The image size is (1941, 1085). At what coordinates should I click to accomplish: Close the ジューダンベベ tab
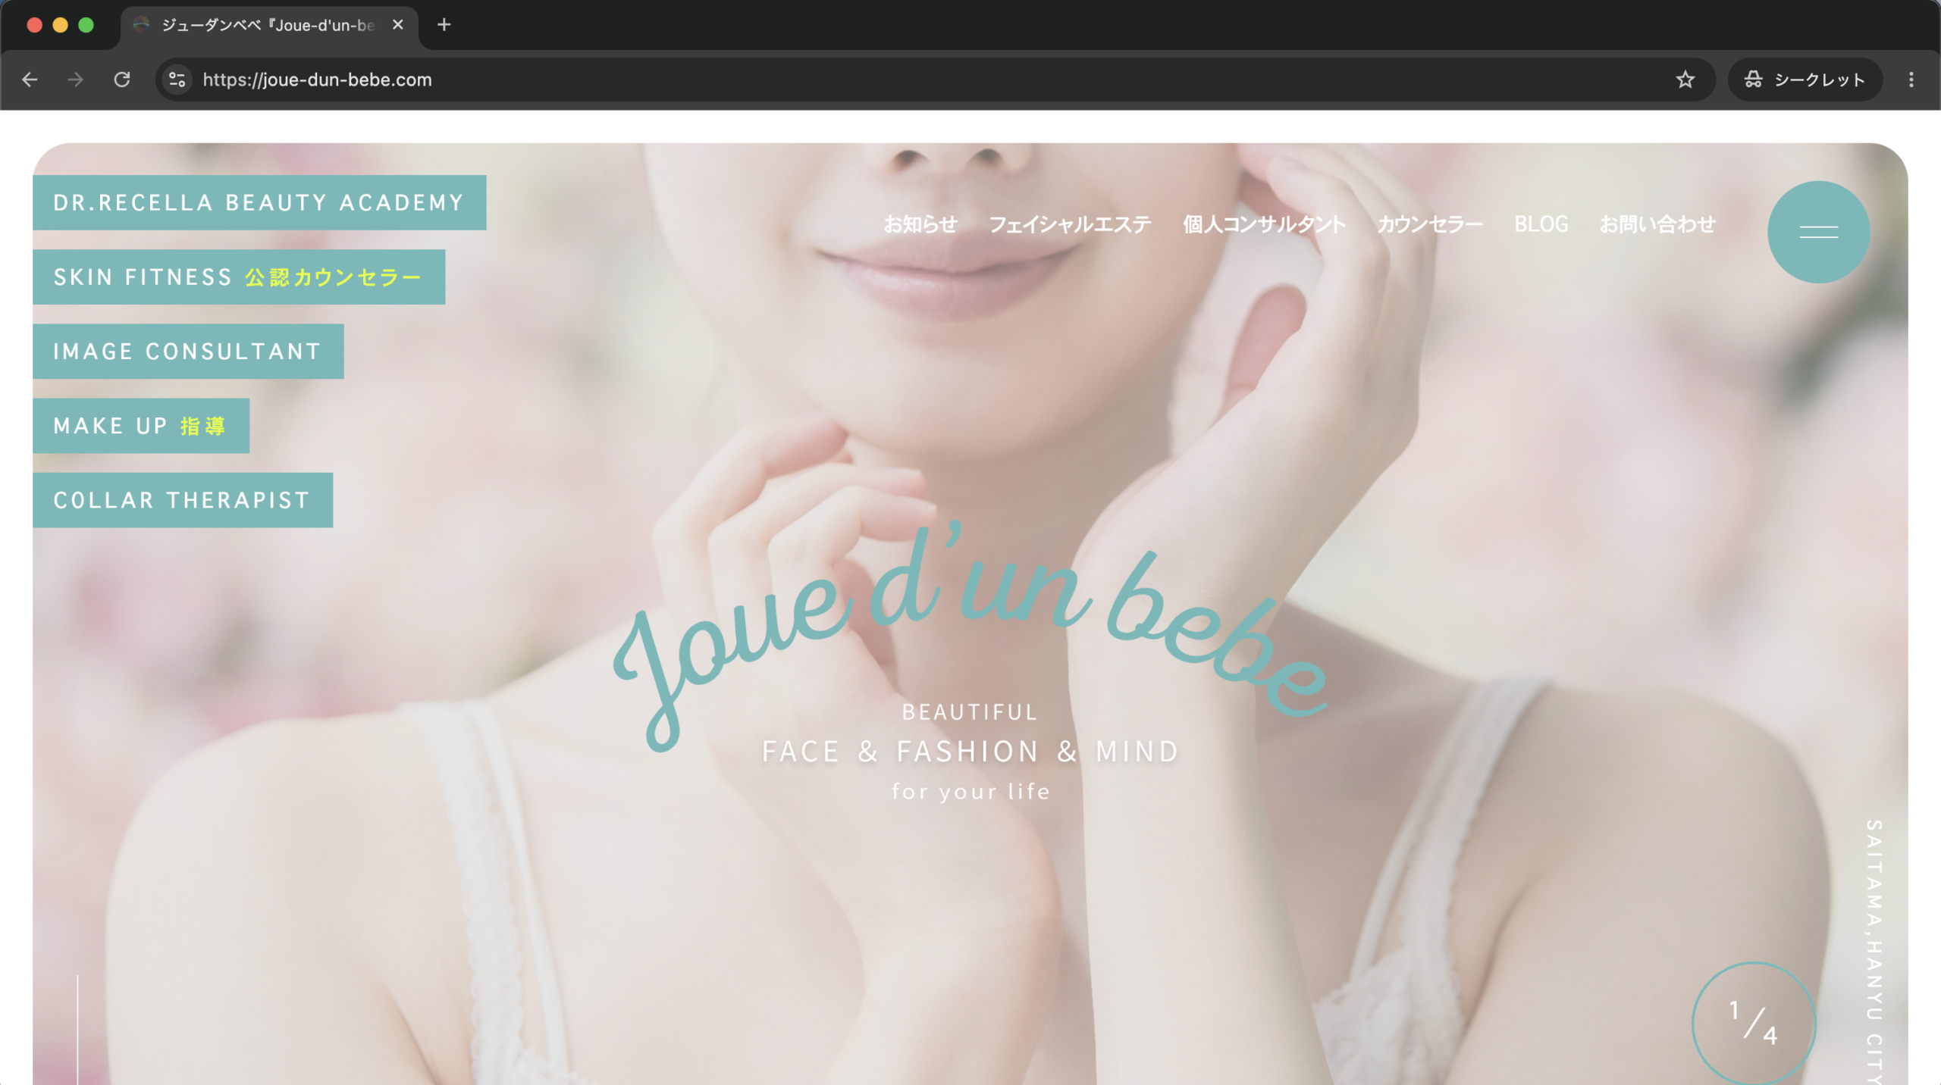pyautogui.click(x=397, y=25)
